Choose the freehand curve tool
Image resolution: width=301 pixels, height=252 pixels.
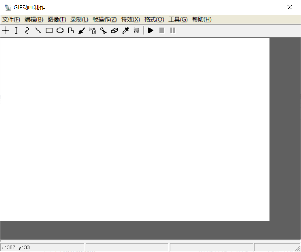pyautogui.click(x=27, y=31)
